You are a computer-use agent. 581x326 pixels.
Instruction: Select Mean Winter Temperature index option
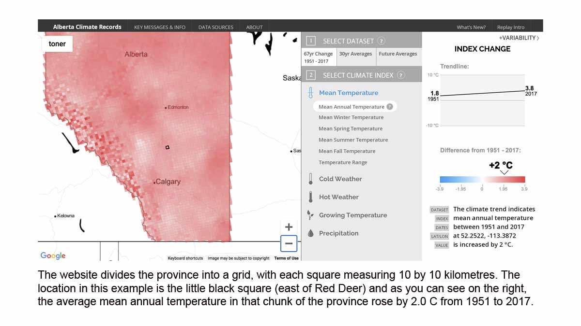pos(351,117)
